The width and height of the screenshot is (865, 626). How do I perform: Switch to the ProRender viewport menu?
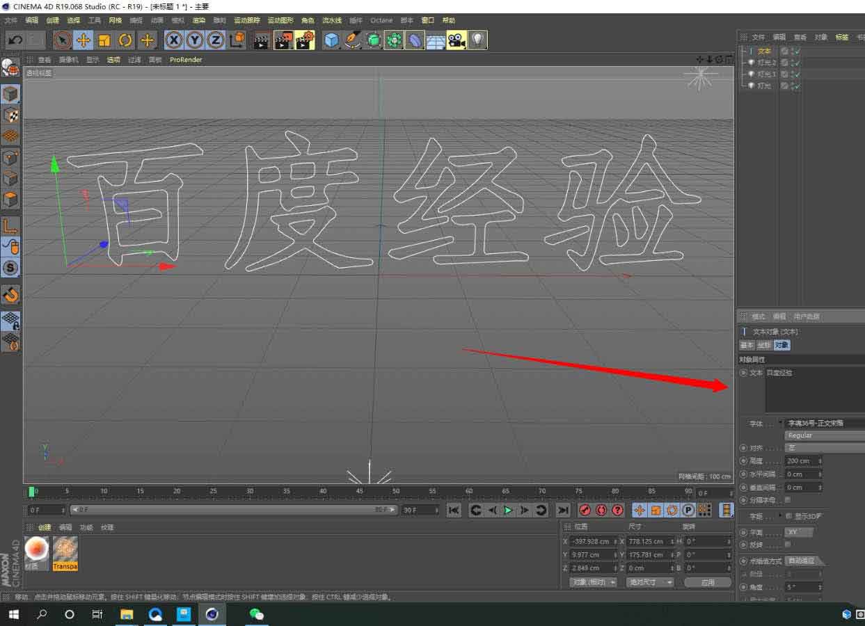point(185,60)
